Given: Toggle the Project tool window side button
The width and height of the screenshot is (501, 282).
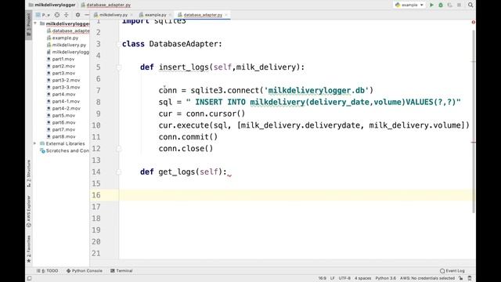Looking at the screenshot, I should [x=29, y=24].
